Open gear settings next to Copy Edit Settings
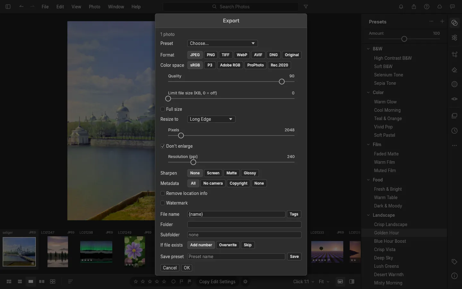This screenshot has width=462, height=289. coord(245,282)
